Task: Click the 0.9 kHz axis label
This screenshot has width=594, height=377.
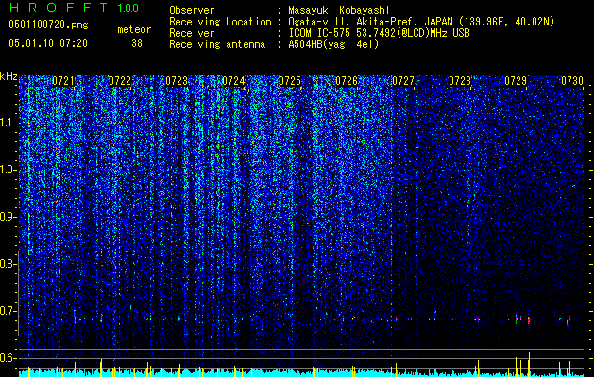Action: coord(8,217)
